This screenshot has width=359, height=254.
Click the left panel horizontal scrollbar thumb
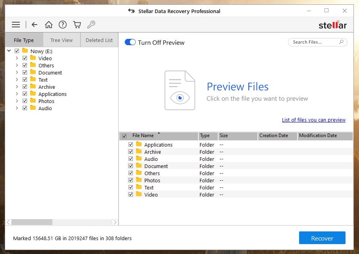point(32,222)
